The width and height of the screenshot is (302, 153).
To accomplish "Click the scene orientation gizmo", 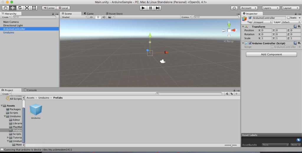I will (229, 30).
